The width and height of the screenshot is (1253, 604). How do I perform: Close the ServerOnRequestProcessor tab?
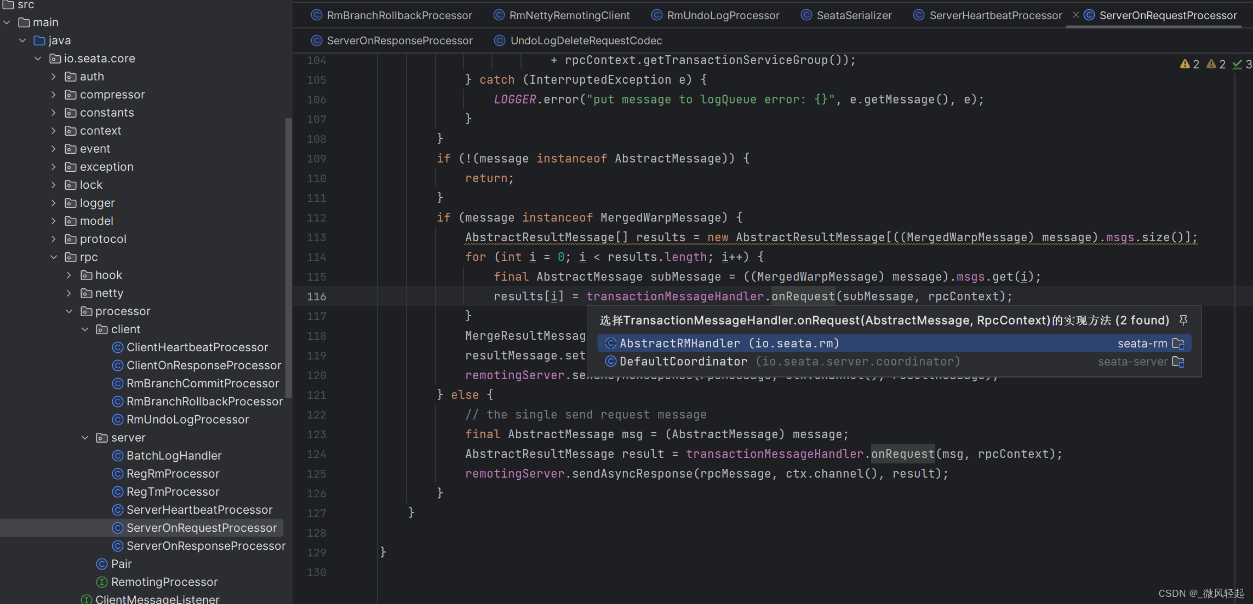[1075, 15]
